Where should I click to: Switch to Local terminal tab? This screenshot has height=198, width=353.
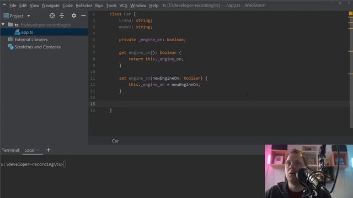click(29, 150)
